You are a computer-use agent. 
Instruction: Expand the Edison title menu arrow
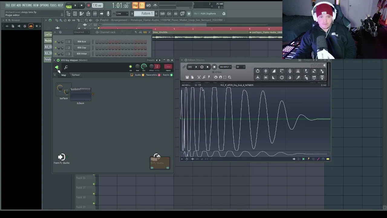click(182, 60)
